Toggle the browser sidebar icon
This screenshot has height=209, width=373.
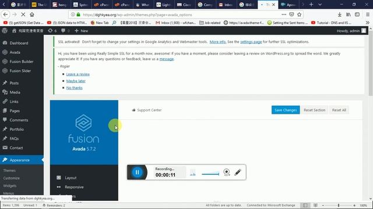(357, 15)
